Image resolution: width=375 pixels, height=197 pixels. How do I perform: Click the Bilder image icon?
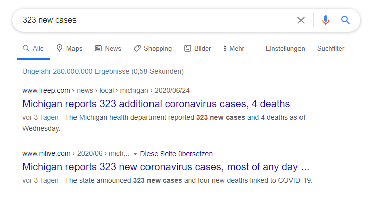(187, 48)
